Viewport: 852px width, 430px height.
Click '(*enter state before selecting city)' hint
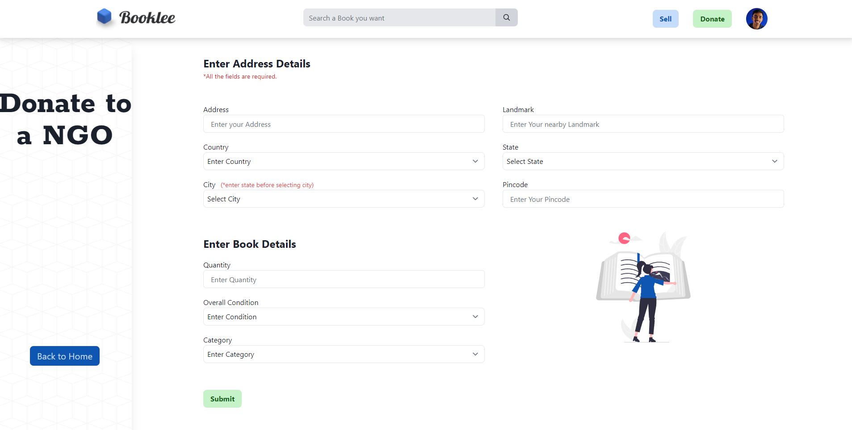coord(267,185)
